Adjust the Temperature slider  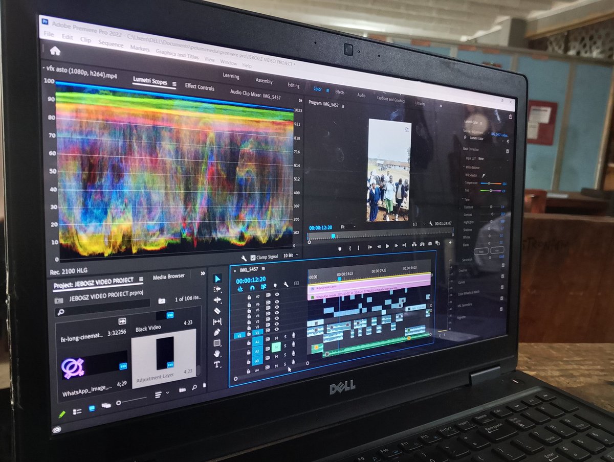click(x=489, y=183)
